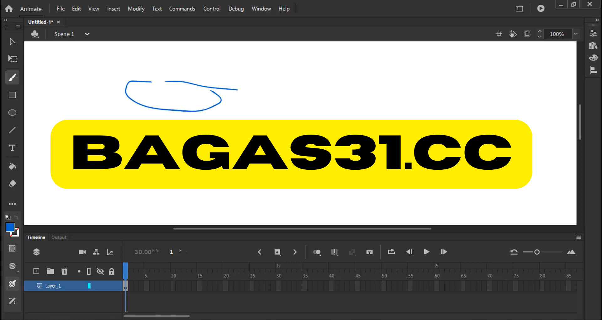Select the Paint Bucket tool
Image resolution: width=602 pixels, height=320 pixels.
tap(12, 166)
